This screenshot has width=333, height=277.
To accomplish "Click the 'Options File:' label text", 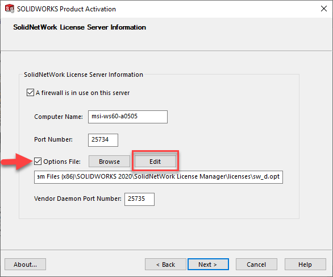I will [62, 162].
